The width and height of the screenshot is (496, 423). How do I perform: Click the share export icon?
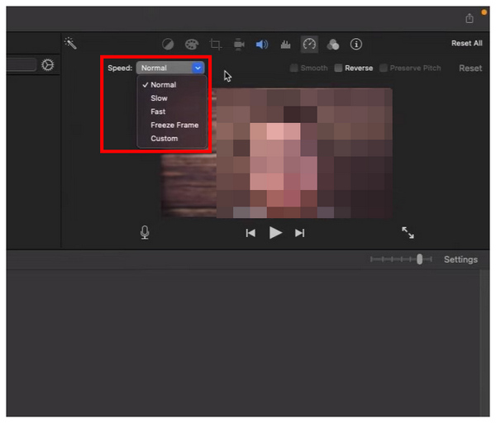[470, 18]
